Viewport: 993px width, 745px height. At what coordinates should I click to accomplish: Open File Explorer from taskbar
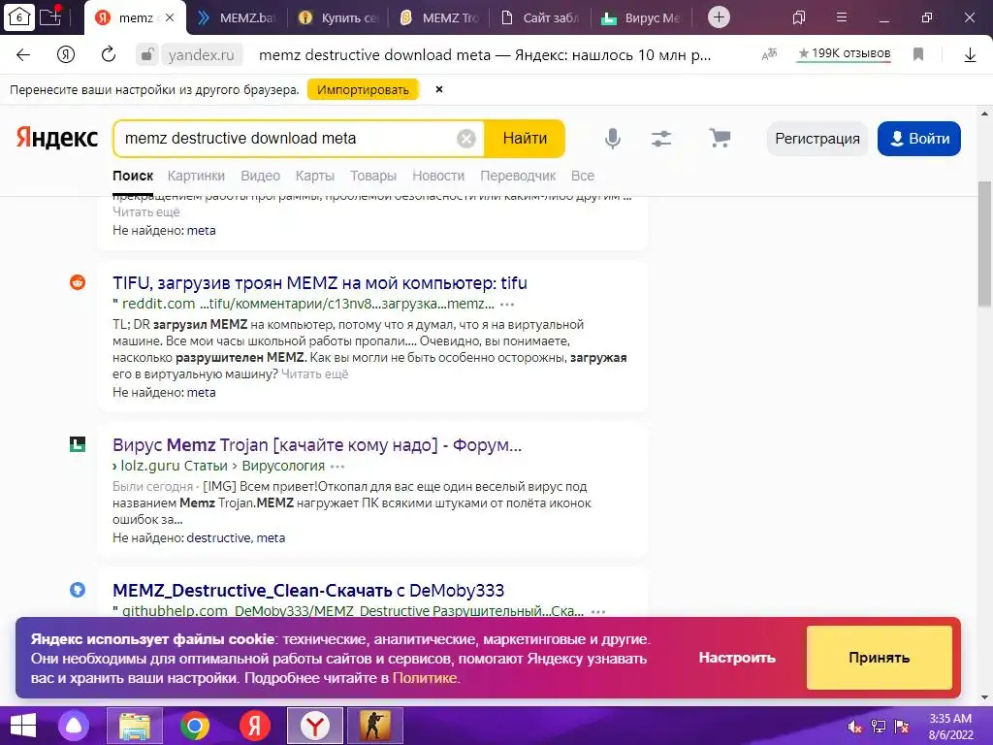click(x=135, y=726)
